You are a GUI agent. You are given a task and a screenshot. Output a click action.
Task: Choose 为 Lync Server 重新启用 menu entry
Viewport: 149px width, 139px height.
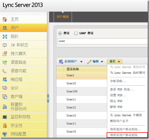(x=127, y=67)
